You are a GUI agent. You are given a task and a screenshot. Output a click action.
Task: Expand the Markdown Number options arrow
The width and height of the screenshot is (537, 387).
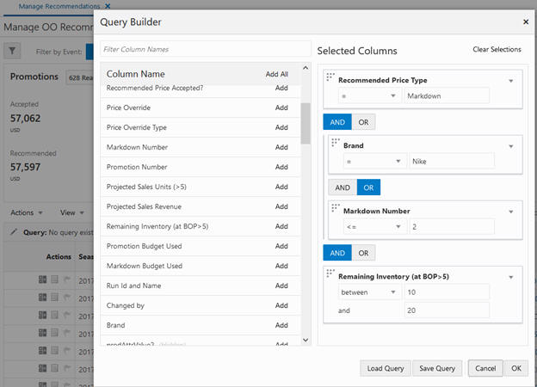(510, 212)
